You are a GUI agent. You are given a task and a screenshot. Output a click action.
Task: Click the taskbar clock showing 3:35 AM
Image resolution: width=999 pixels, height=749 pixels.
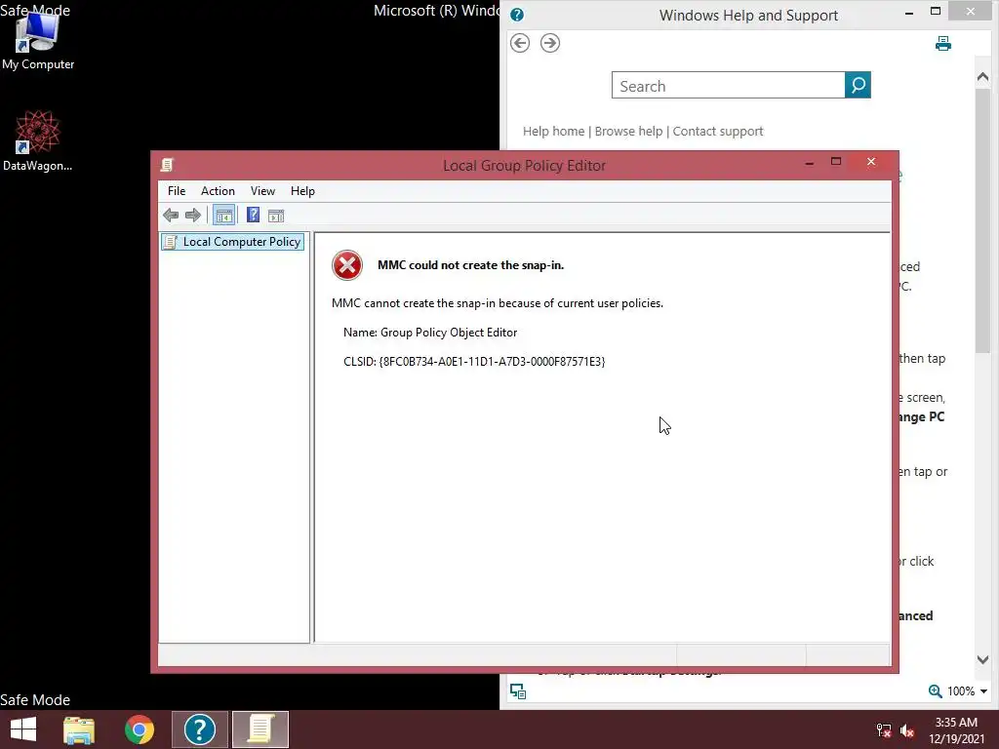pyautogui.click(x=956, y=730)
